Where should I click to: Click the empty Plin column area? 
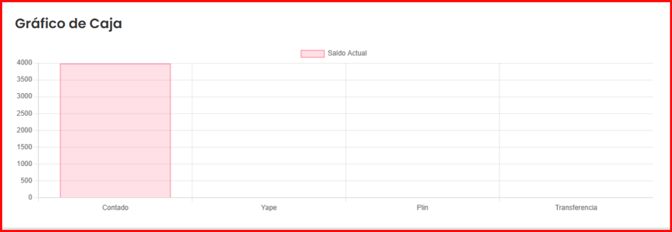point(422,130)
